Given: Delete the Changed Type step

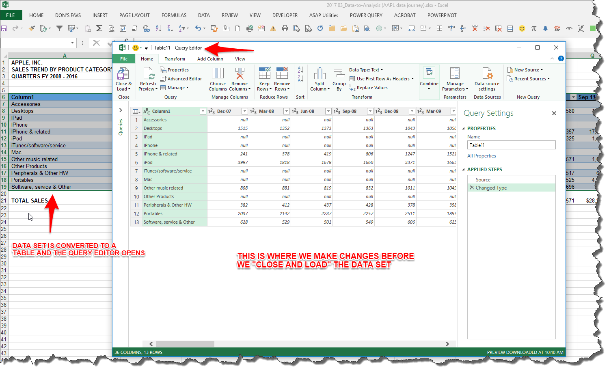Looking at the screenshot, I should pos(471,188).
